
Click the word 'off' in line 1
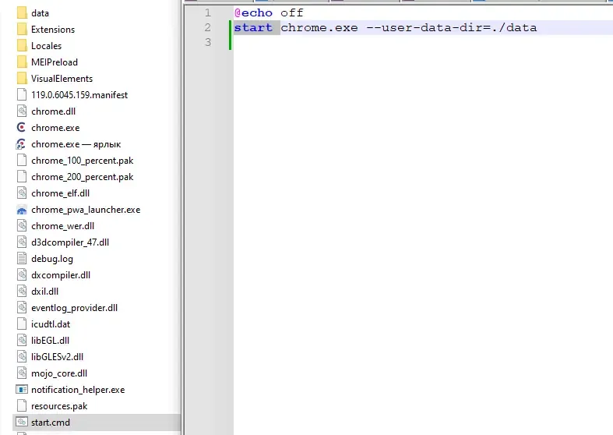coord(292,13)
